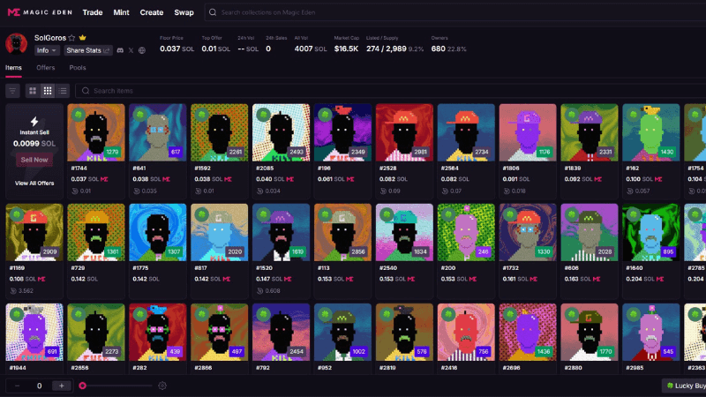
Task: Click the sweep quantity value field
Action: click(x=39, y=386)
